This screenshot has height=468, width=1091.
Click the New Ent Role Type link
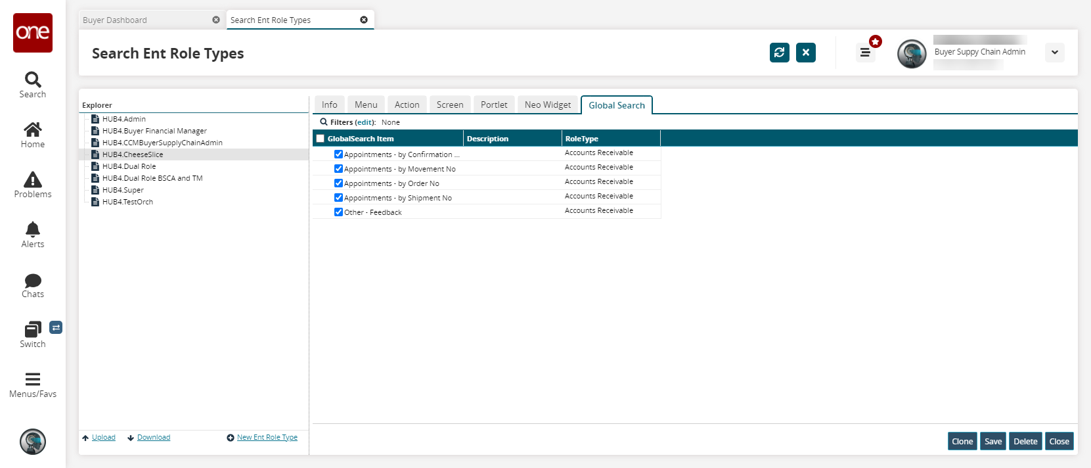(x=267, y=438)
